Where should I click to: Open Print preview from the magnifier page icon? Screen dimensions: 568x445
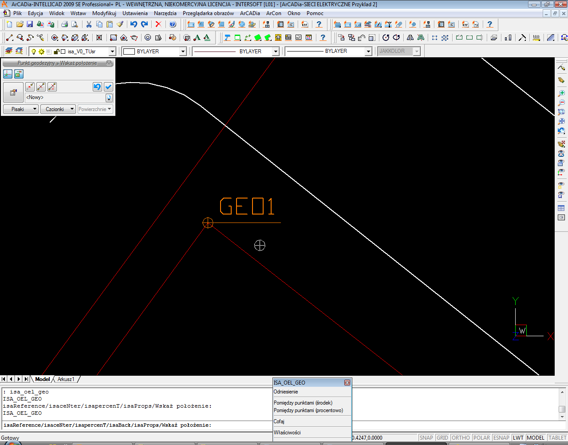pos(75,24)
